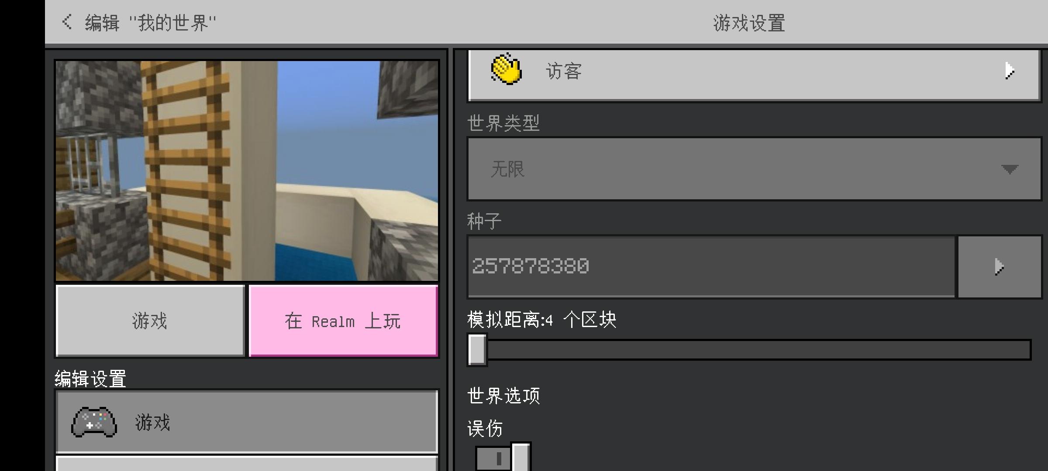
Task: Click the middle of 模拟距离 slider track
Action: point(749,350)
